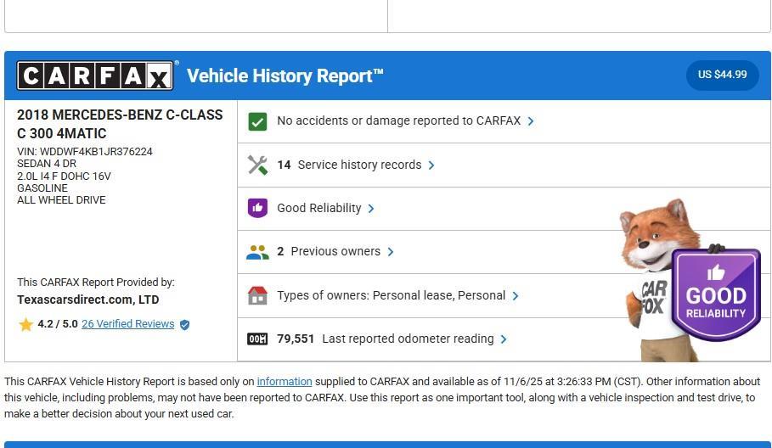Viewport: 772px width, 448px height.
Task: Click the wrench service history icon
Action: pyautogui.click(x=257, y=165)
